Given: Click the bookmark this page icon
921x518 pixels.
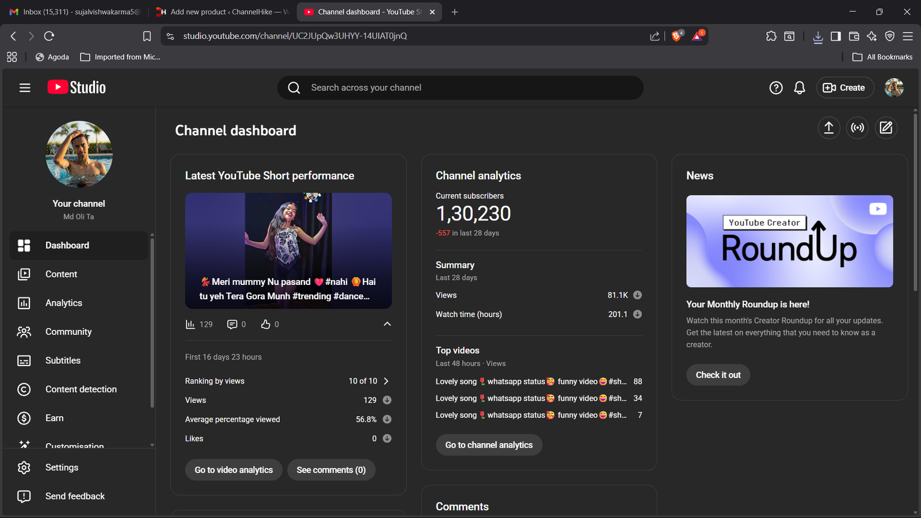Looking at the screenshot, I should click(x=147, y=36).
